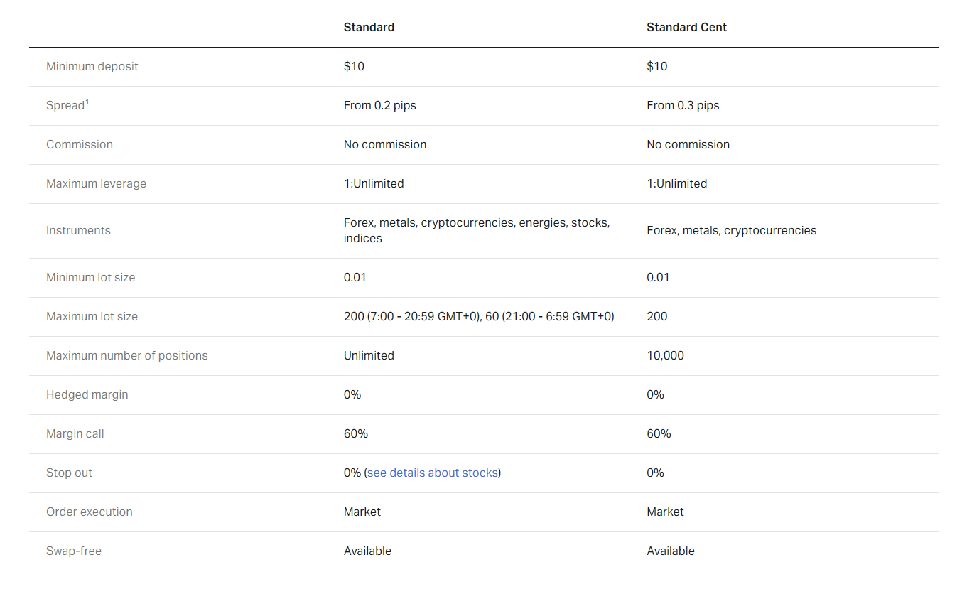Viewport: 962px width, 594px height.
Task: Select the Standard Cent column header
Action: [686, 27]
